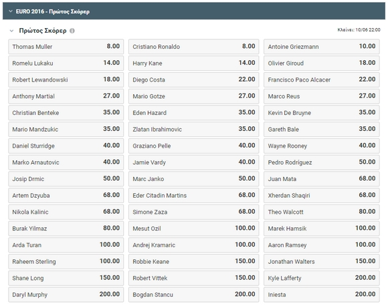Pick Robbie Keane at 150.00
This screenshot has width=388, height=306.
[x=193, y=261]
